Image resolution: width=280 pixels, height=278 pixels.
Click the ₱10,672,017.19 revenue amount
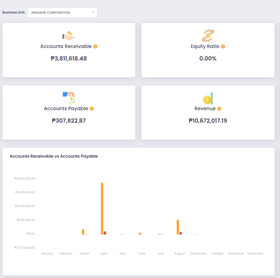pos(208,121)
